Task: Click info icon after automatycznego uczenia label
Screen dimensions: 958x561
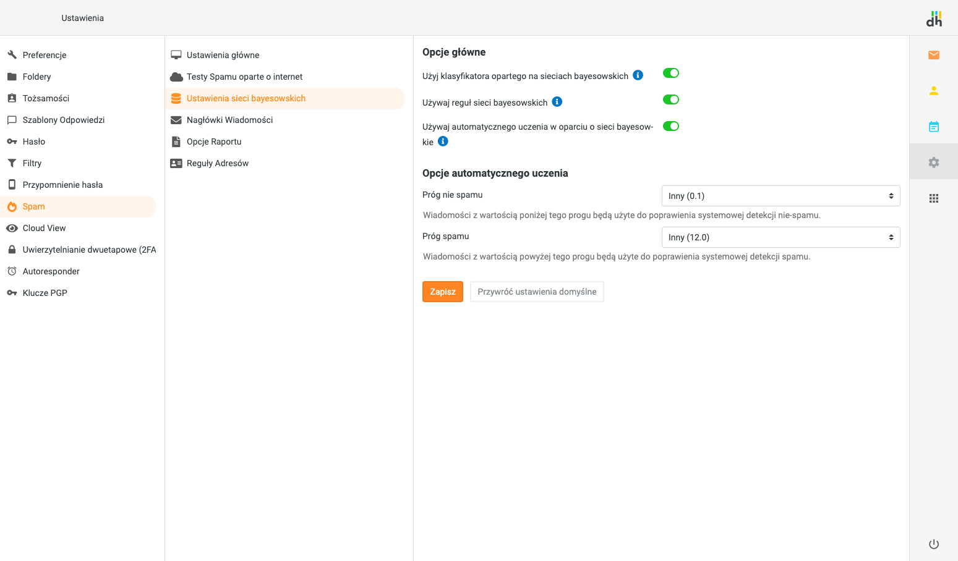Action: tap(443, 141)
